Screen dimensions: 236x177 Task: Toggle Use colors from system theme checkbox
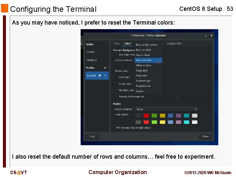point(116,54)
